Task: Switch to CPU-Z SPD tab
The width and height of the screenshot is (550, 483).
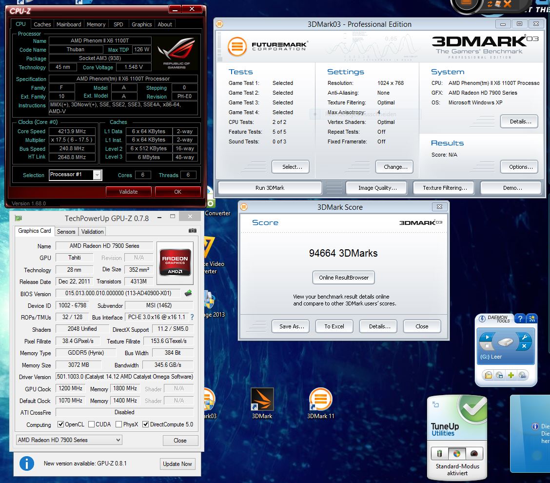Action: 118,24
